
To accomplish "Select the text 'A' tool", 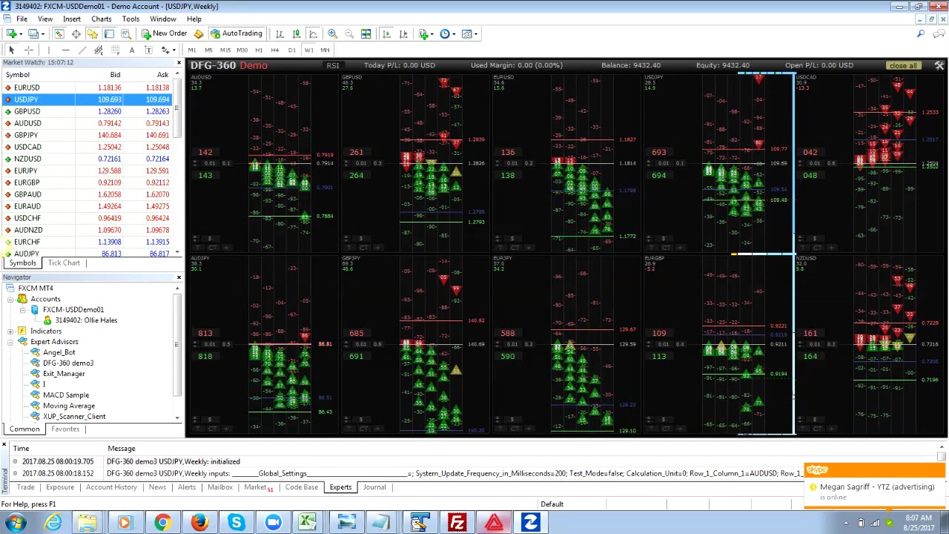I will tap(132, 50).
